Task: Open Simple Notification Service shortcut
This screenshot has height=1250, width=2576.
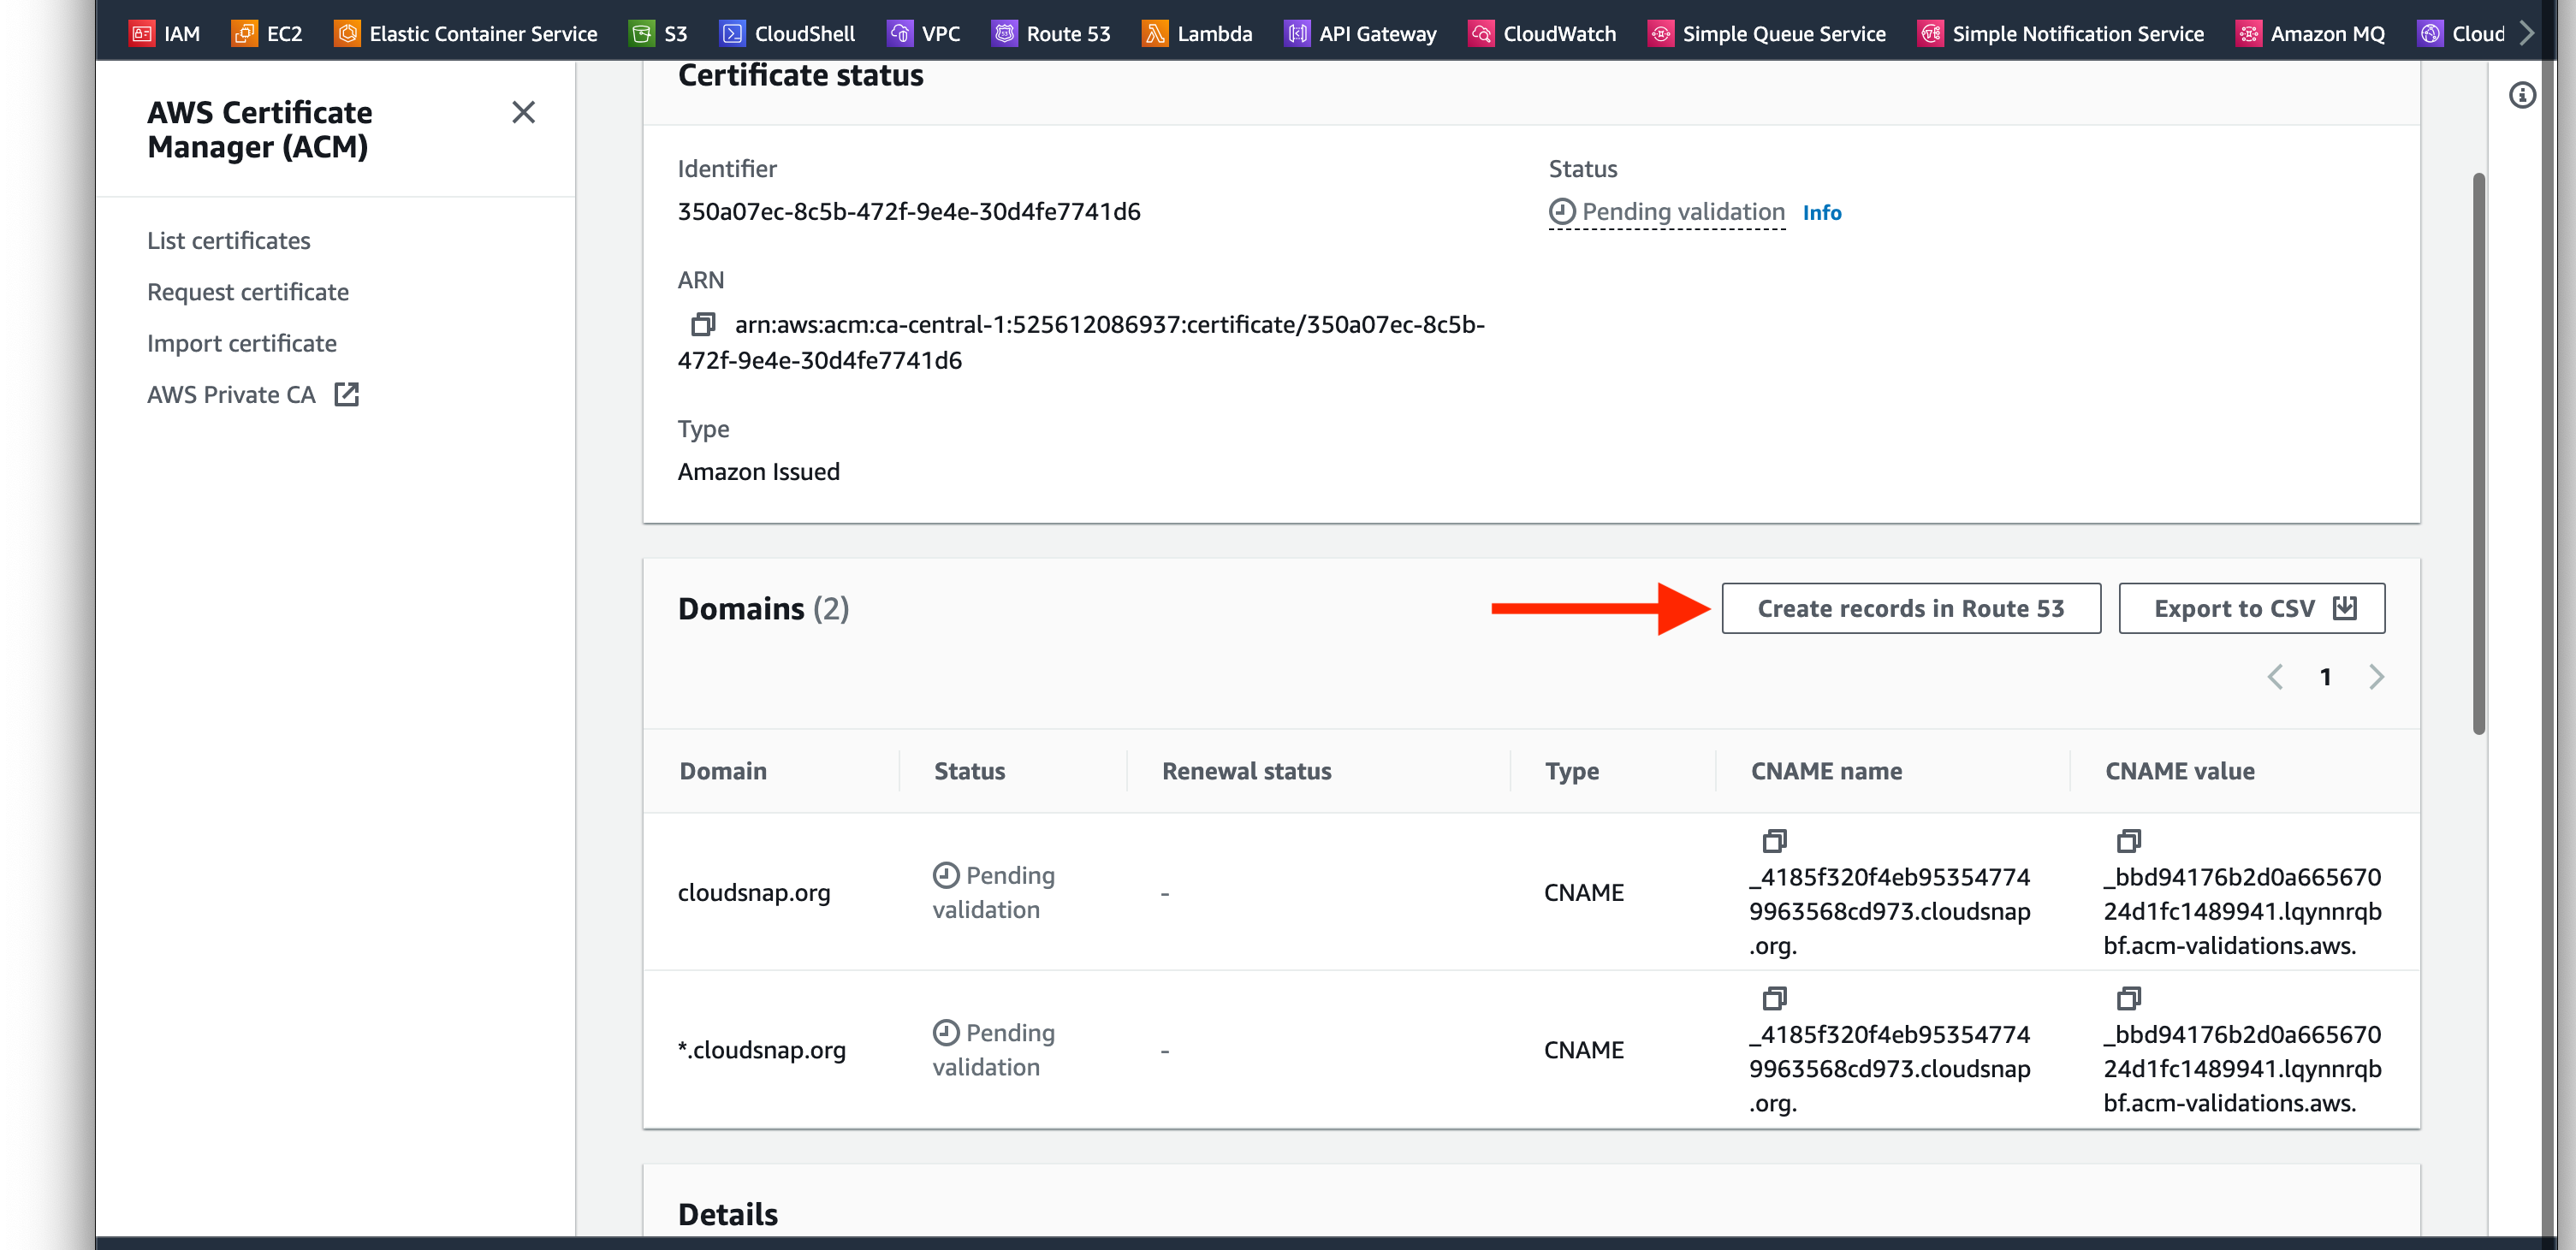Action: click(x=2061, y=33)
